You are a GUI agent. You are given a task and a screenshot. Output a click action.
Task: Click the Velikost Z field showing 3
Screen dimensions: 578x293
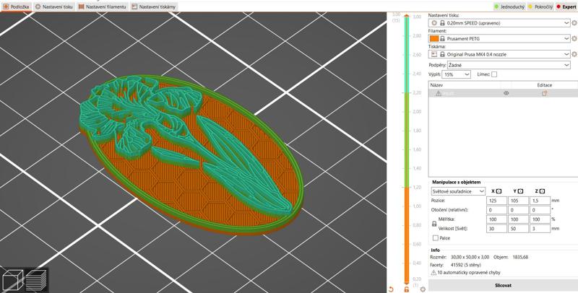point(540,229)
